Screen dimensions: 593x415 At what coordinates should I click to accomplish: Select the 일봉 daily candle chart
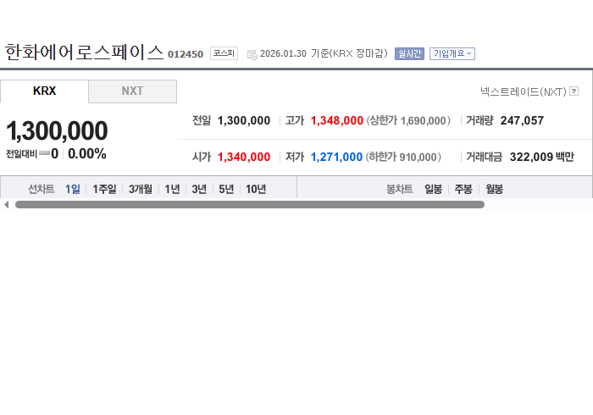[x=433, y=189]
